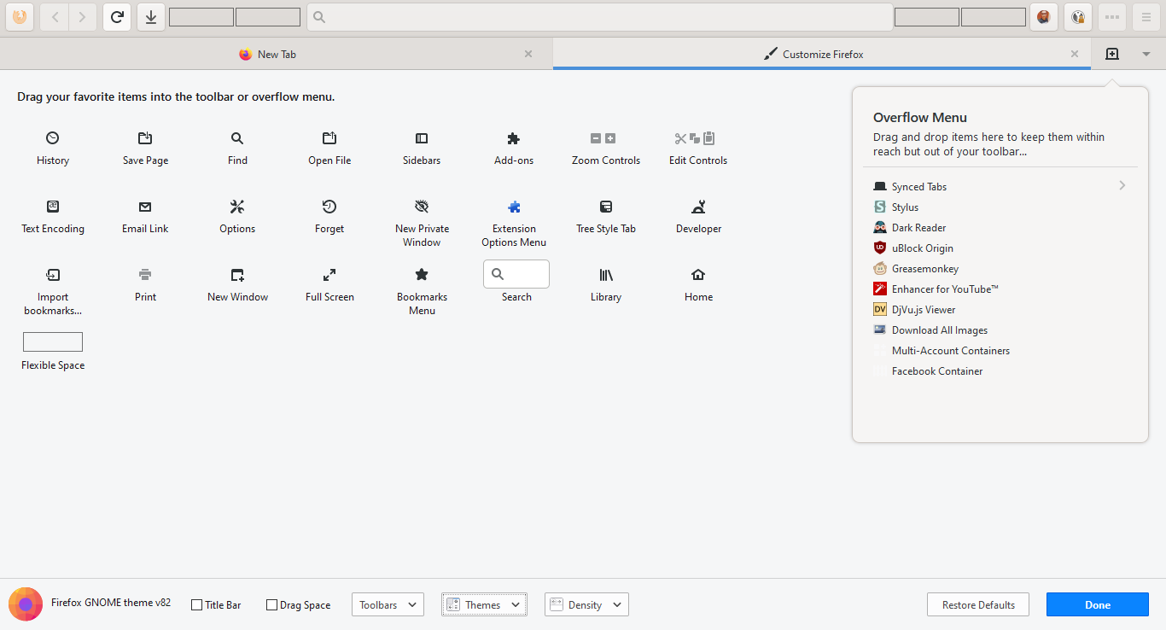The height and width of the screenshot is (630, 1166).
Task: Select the Library books icon
Action: [606, 275]
